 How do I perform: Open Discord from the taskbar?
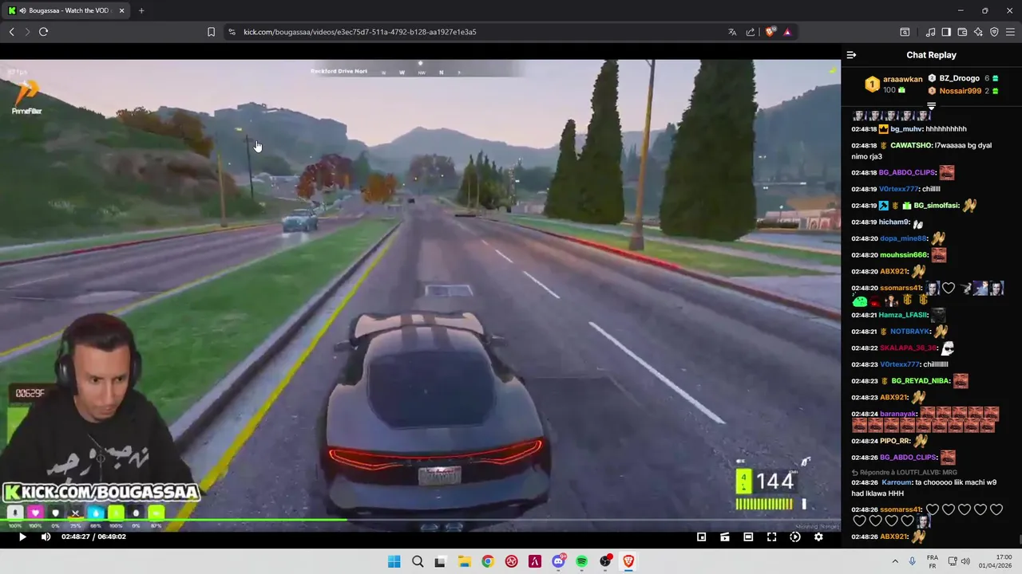[x=558, y=561]
